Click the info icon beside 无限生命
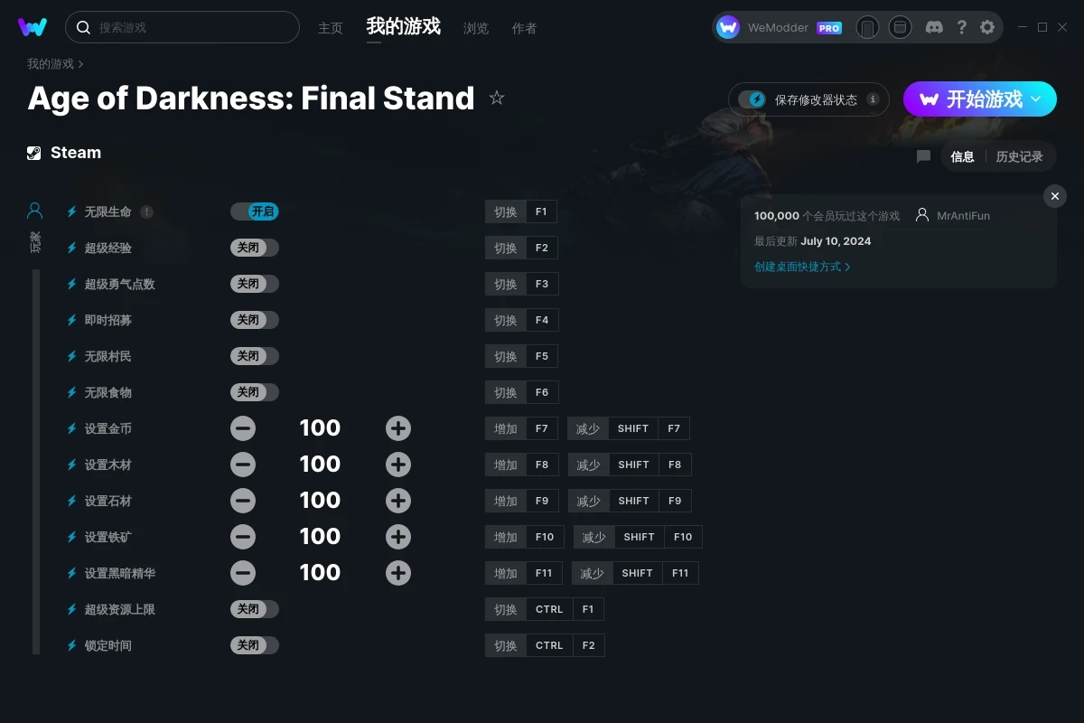 coord(146,211)
